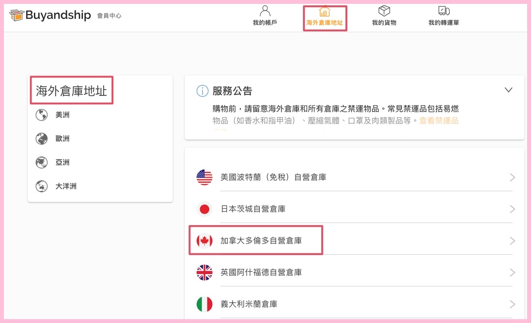The height and width of the screenshot is (323, 531).
Task: Click the 大洋洲 globe icon
Action: coord(41,186)
